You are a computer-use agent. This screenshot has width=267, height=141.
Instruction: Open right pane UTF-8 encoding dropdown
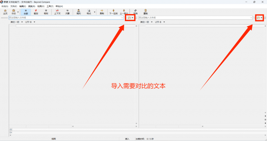pos(160,22)
